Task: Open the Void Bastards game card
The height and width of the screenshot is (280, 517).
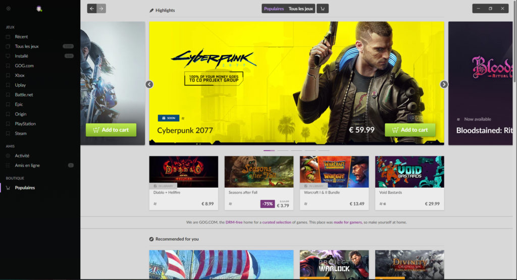Action: [409, 183]
